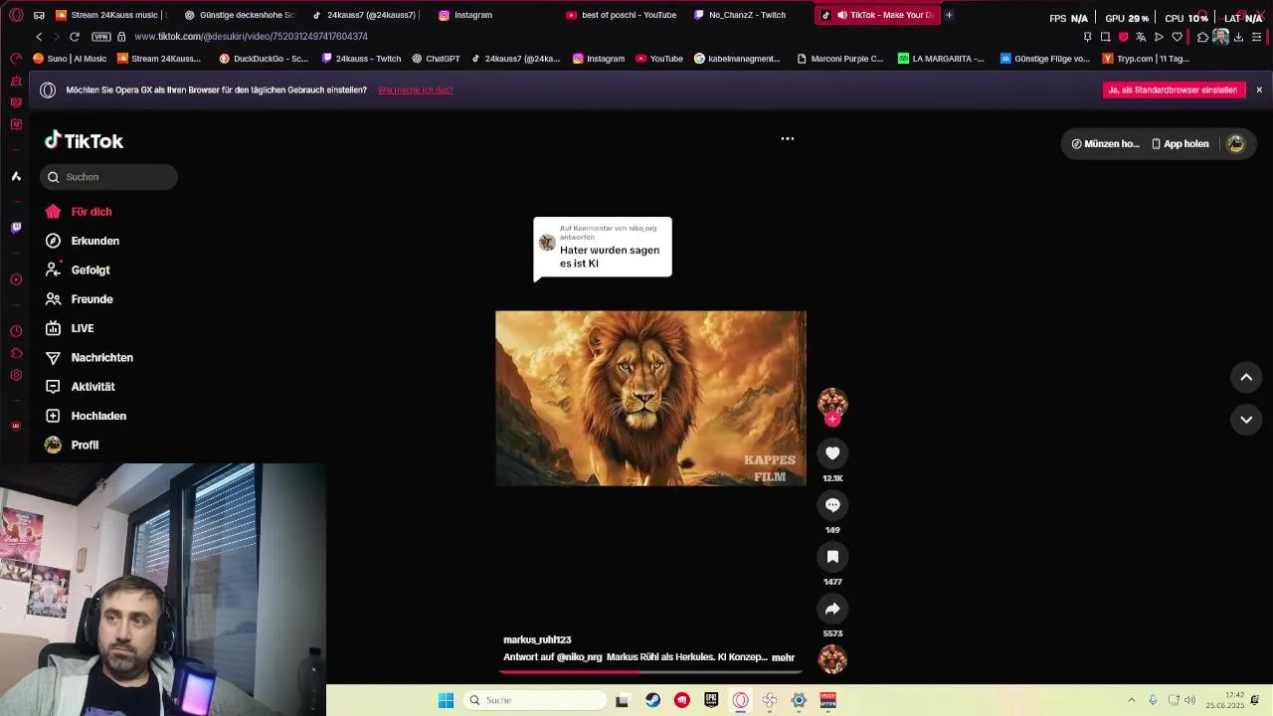Open the Gefolgt feed
Image resolution: width=1273 pixels, height=716 pixels.
(78, 269)
